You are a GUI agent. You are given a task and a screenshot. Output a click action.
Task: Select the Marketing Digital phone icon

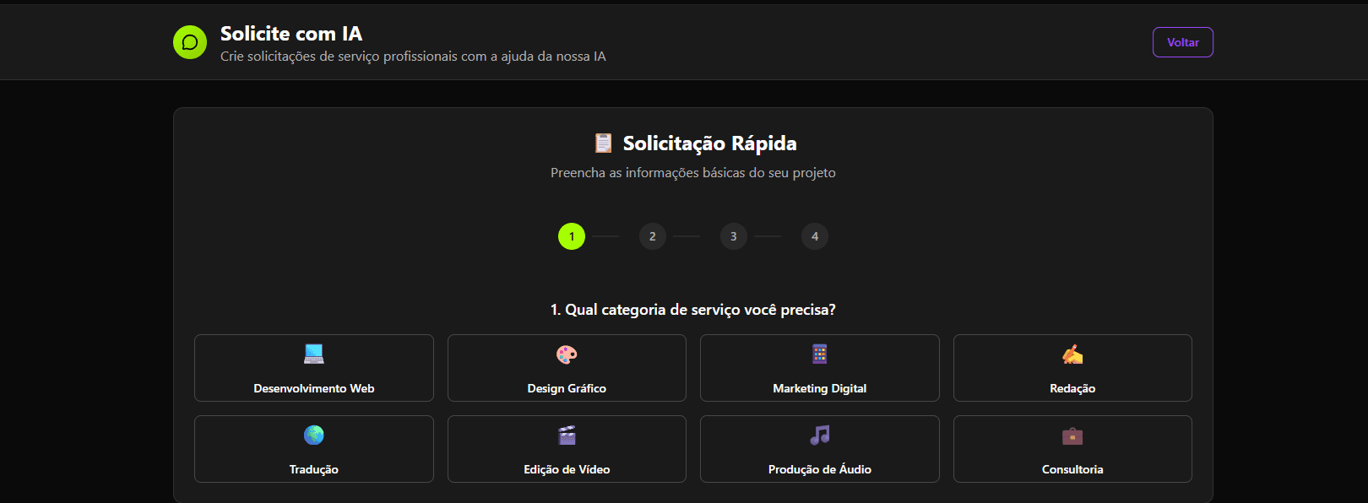819,354
